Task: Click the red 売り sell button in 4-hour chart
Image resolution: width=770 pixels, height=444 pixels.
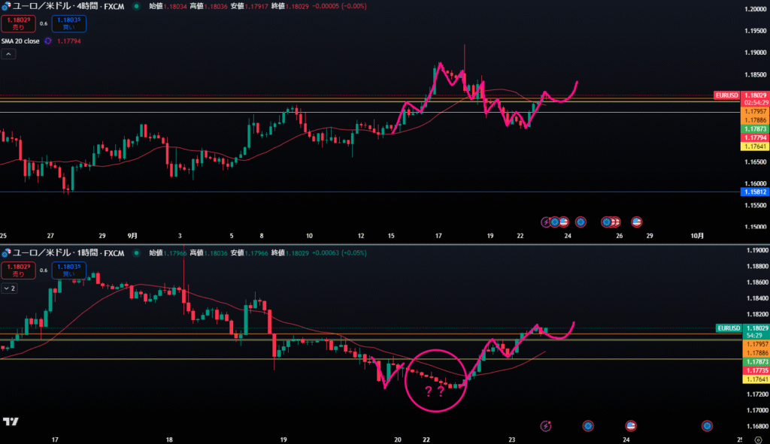Action: pyautogui.click(x=17, y=23)
